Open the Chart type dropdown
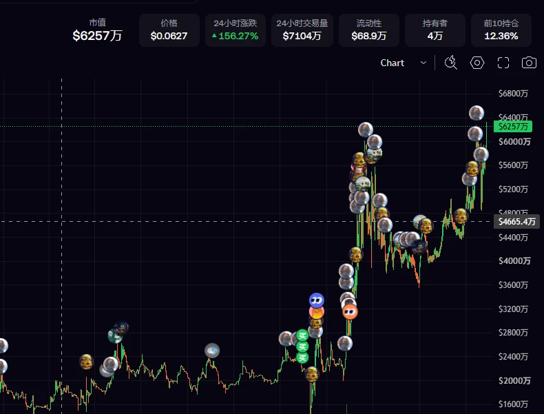Viewport: 544px width, 414px height. coord(403,63)
